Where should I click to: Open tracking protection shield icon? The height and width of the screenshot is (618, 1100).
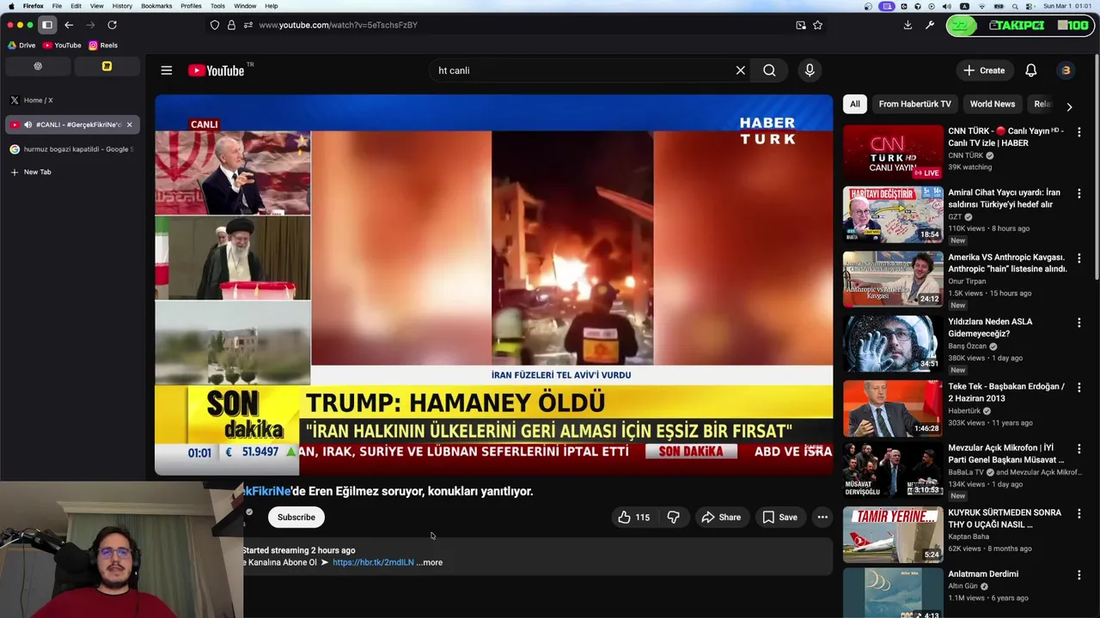point(215,25)
